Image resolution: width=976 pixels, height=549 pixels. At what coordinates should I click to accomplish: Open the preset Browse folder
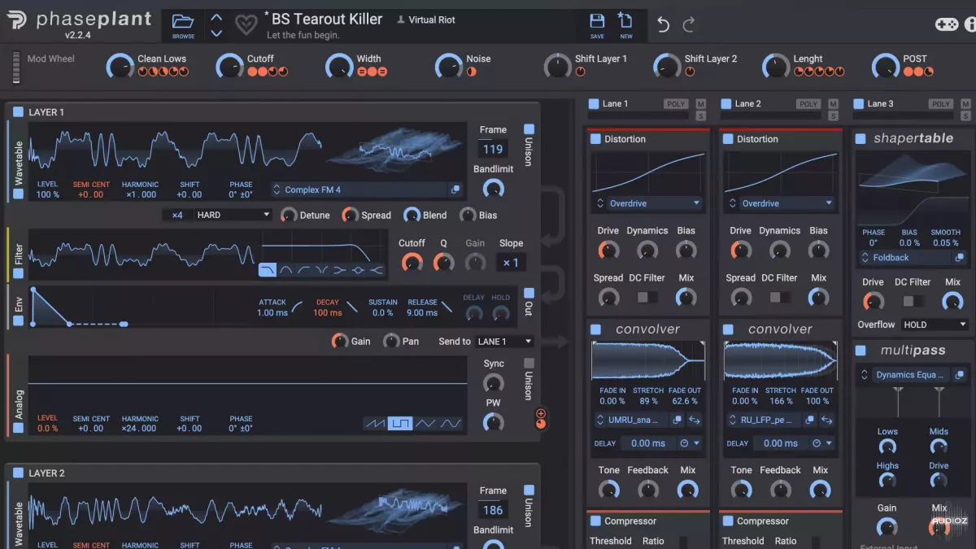pos(183,26)
